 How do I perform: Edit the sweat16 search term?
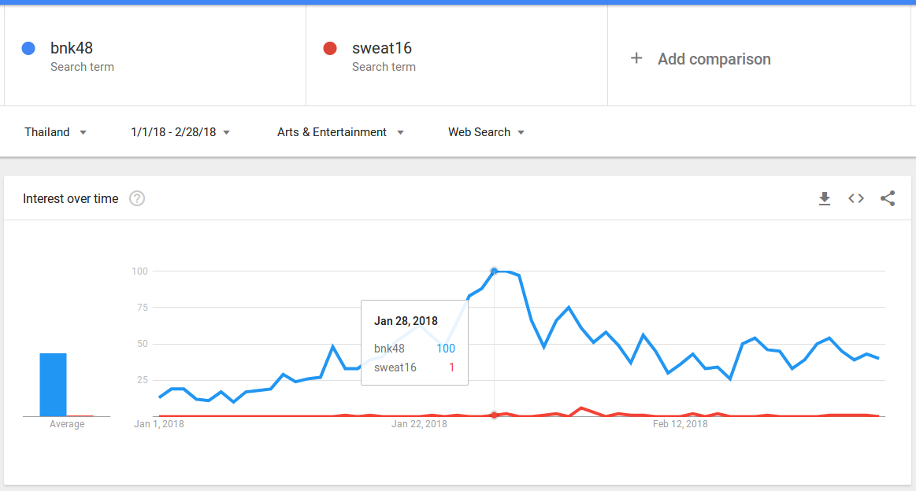pyautogui.click(x=382, y=49)
